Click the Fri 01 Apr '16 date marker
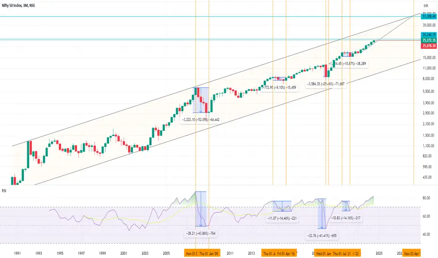 [x=286, y=253]
